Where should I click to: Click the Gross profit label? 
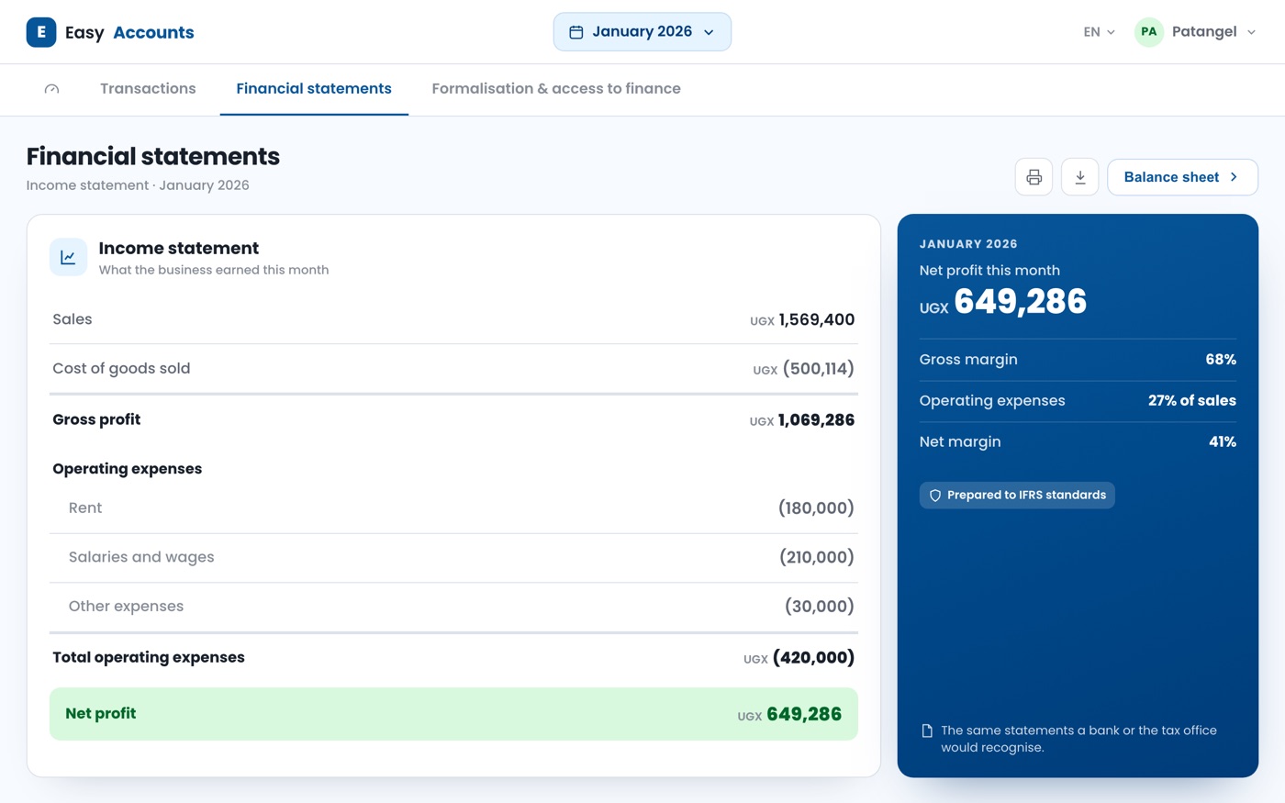tap(96, 419)
